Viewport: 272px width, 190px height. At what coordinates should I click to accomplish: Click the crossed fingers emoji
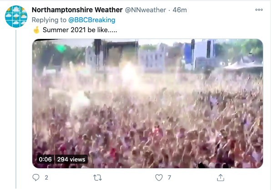coord(36,30)
